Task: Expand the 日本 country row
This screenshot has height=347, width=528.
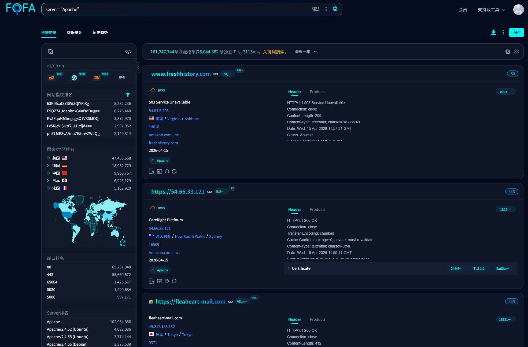Action: [49, 180]
